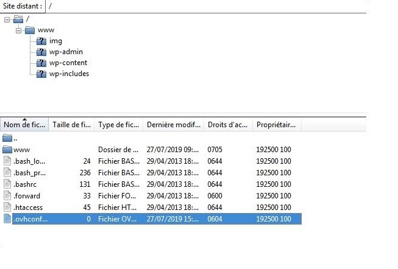Select the parent directory '..' folder icon
The image size is (398, 269).
7,138
